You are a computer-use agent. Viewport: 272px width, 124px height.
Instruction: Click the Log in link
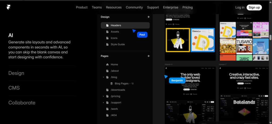pyautogui.click(x=240, y=7)
